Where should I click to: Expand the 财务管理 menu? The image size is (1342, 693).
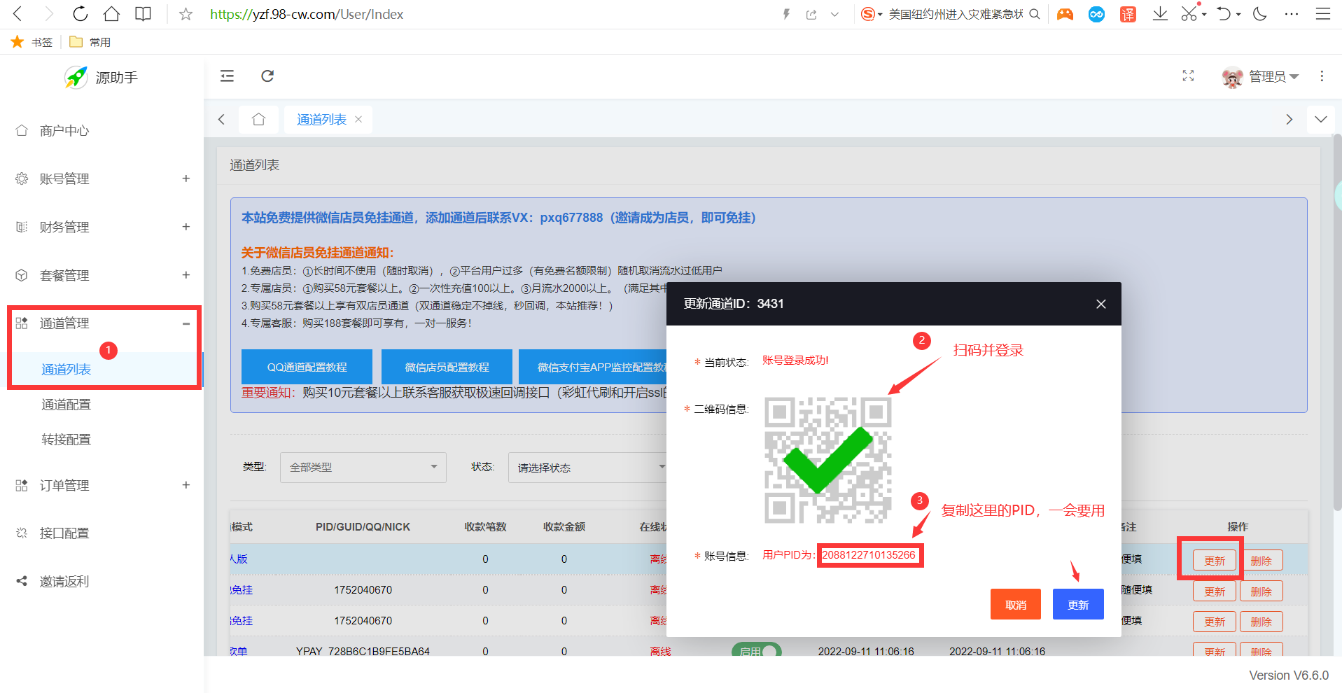coord(102,227)
